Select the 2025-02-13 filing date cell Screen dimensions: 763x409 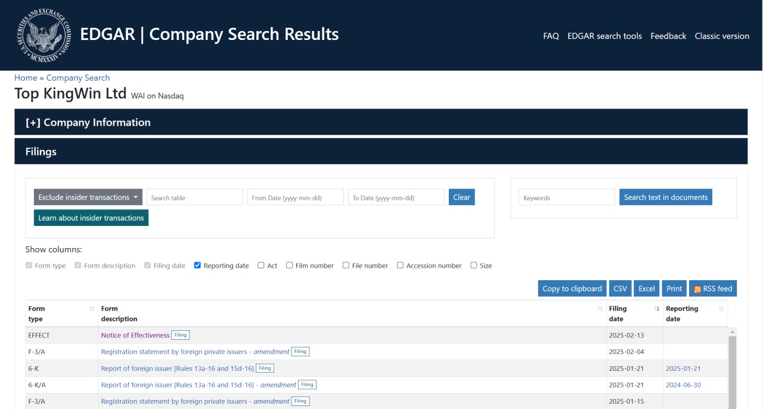(x=634, y=335)
